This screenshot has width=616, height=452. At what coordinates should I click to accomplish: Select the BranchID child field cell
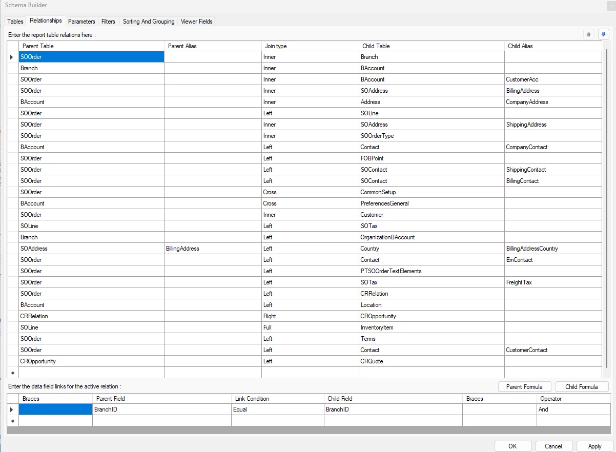pyautogui.click(x=393, y=409)
